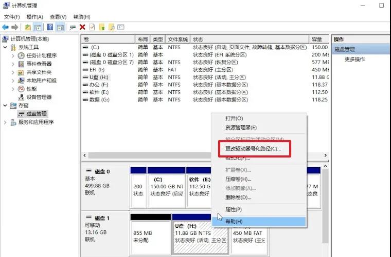Click the 存储 storage icon in tree
The image size is (391, 257).
pyautogui.click(x=13, y=105)
